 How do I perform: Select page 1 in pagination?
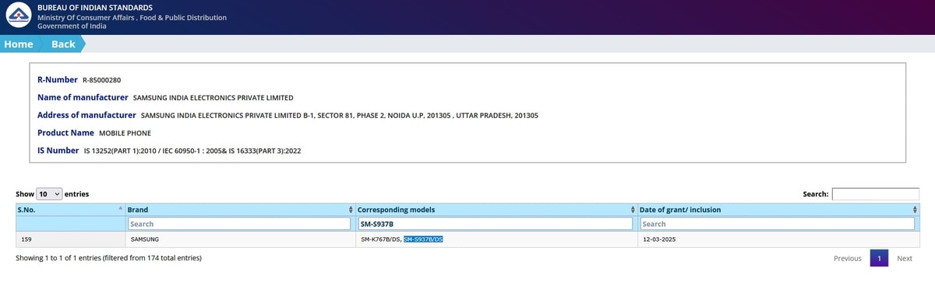coord(879,258)
